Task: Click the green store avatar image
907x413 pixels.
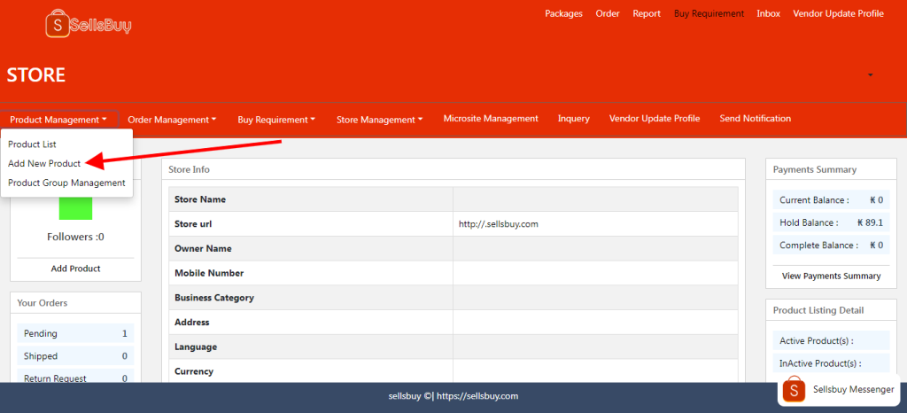Action: 76,208
